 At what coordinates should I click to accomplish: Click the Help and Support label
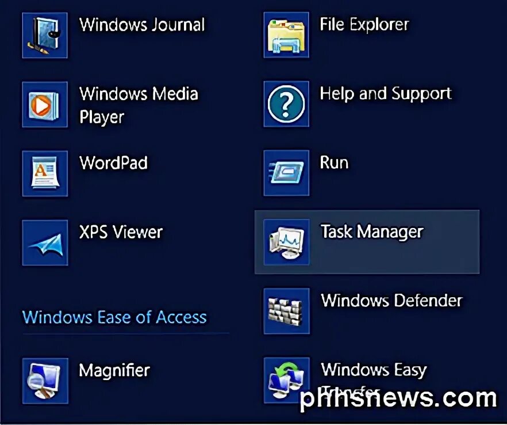(386, 94)
